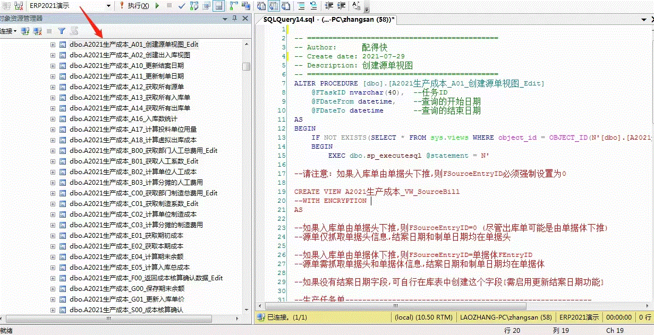This screenshot has height=335, width=654.
Task: Click the Filter funnel icon in Object Explorer
Action: 62,31
